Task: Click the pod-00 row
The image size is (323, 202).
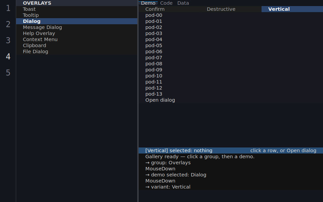Action: click(231, 15)
